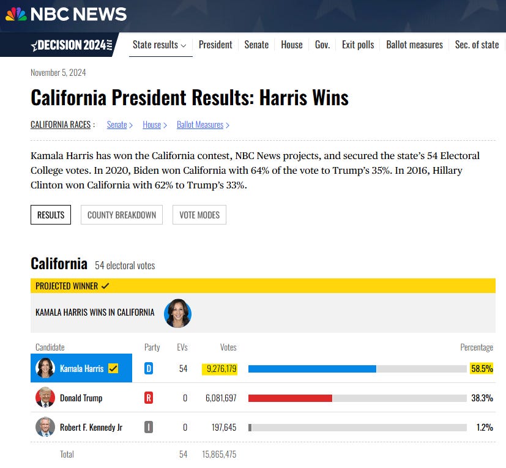Click the Independent party I badge
Viewport: 506px width, 468px height.
click(x=149, y=427)
